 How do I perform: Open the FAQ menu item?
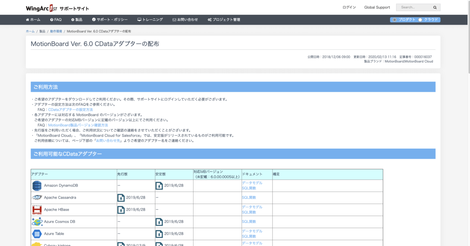coord(56,20)
